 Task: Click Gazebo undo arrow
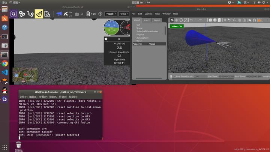coord(191,20)
